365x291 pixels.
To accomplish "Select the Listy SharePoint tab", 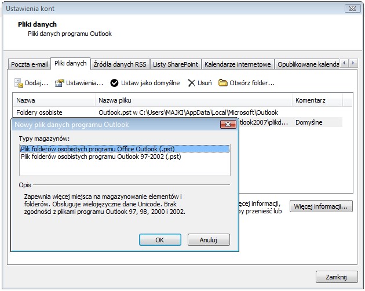I will click(176, 63).
